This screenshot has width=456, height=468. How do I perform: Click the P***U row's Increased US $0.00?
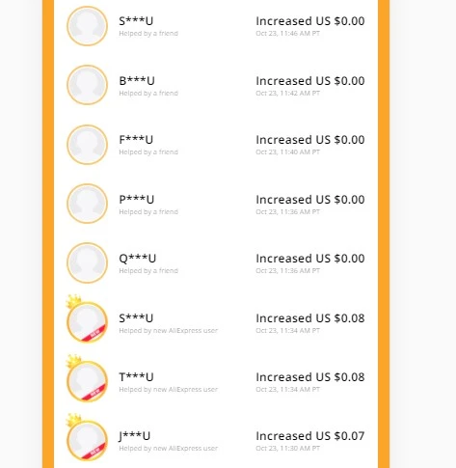pyautogui.click(x=310, y=200)
